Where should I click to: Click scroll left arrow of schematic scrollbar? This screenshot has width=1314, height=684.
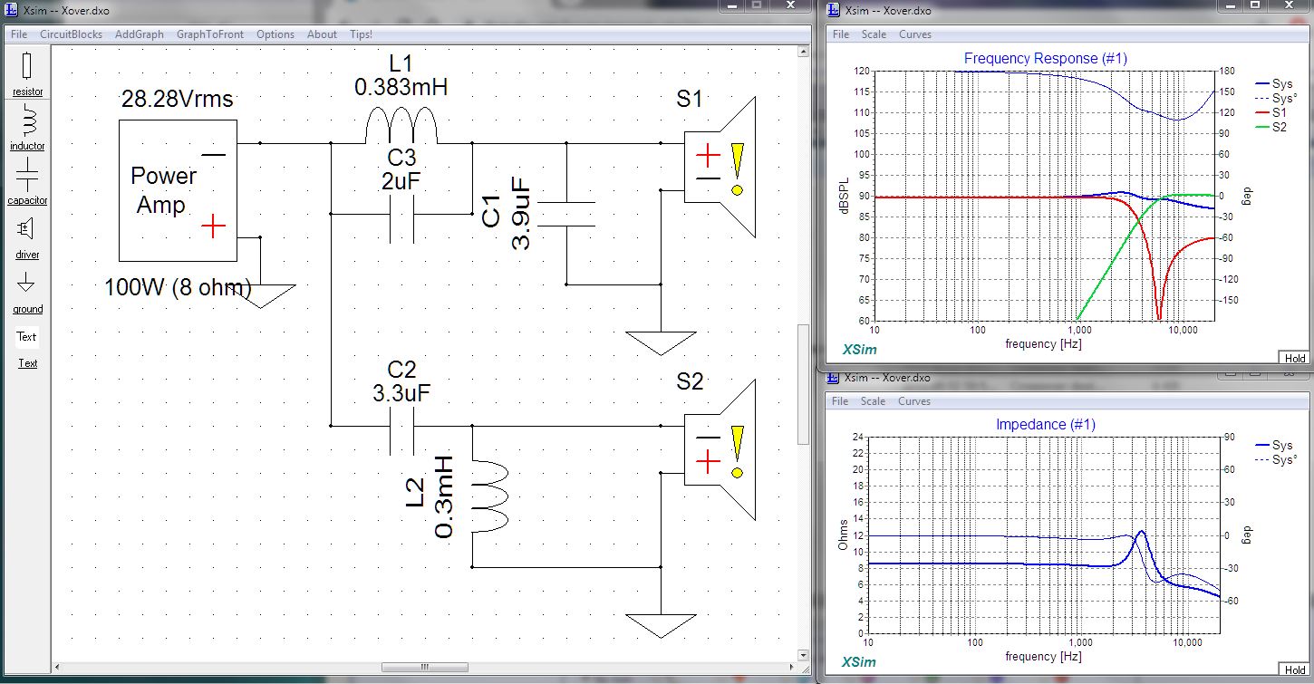[56, 668]
